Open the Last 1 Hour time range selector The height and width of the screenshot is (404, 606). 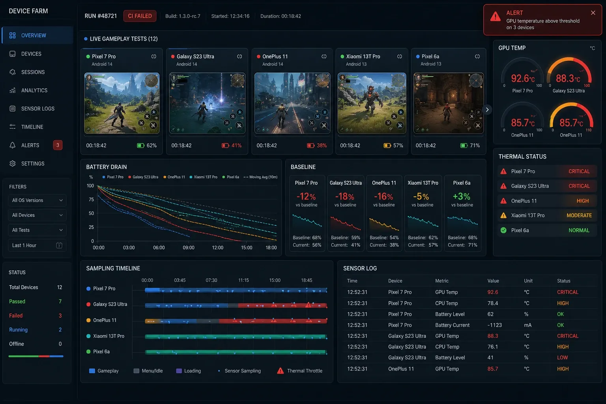tap(37, 245)
